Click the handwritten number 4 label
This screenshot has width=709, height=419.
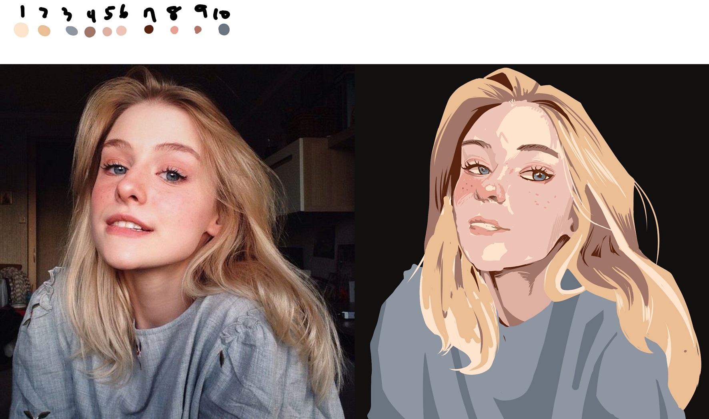click(92, 16)
